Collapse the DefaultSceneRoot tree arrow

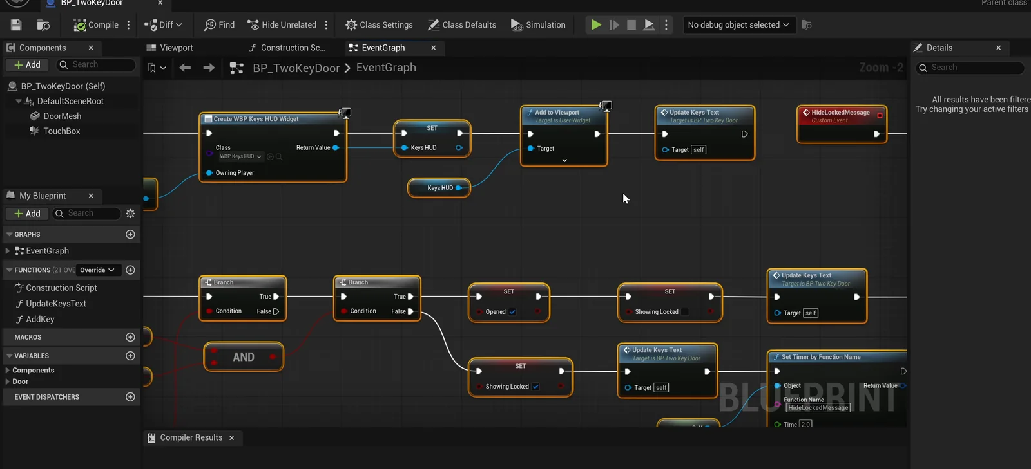(19, 101)
